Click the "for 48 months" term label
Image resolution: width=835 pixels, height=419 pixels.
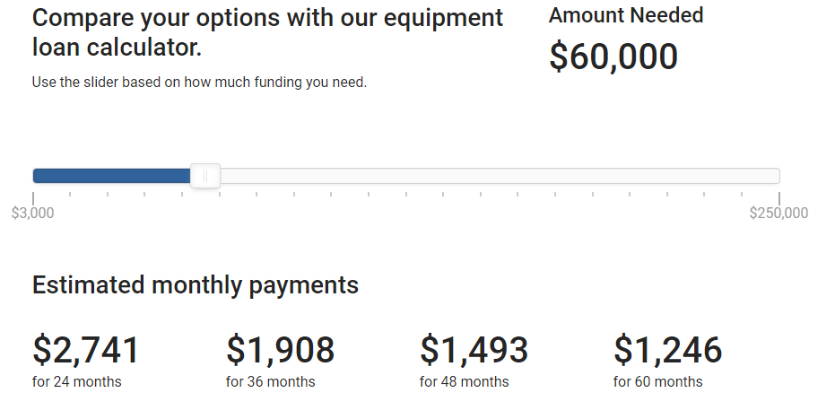(465, 382)
